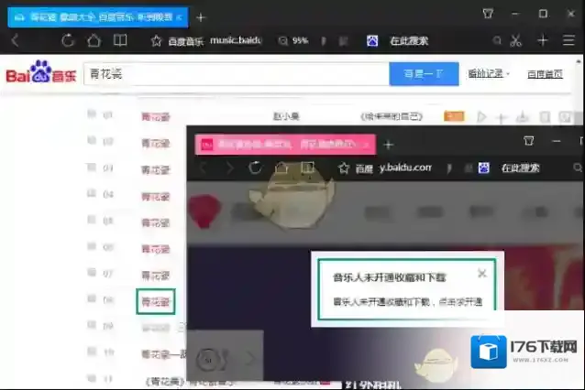
Task: Refresh the y.baidu.com page
Action: [255, 168]
